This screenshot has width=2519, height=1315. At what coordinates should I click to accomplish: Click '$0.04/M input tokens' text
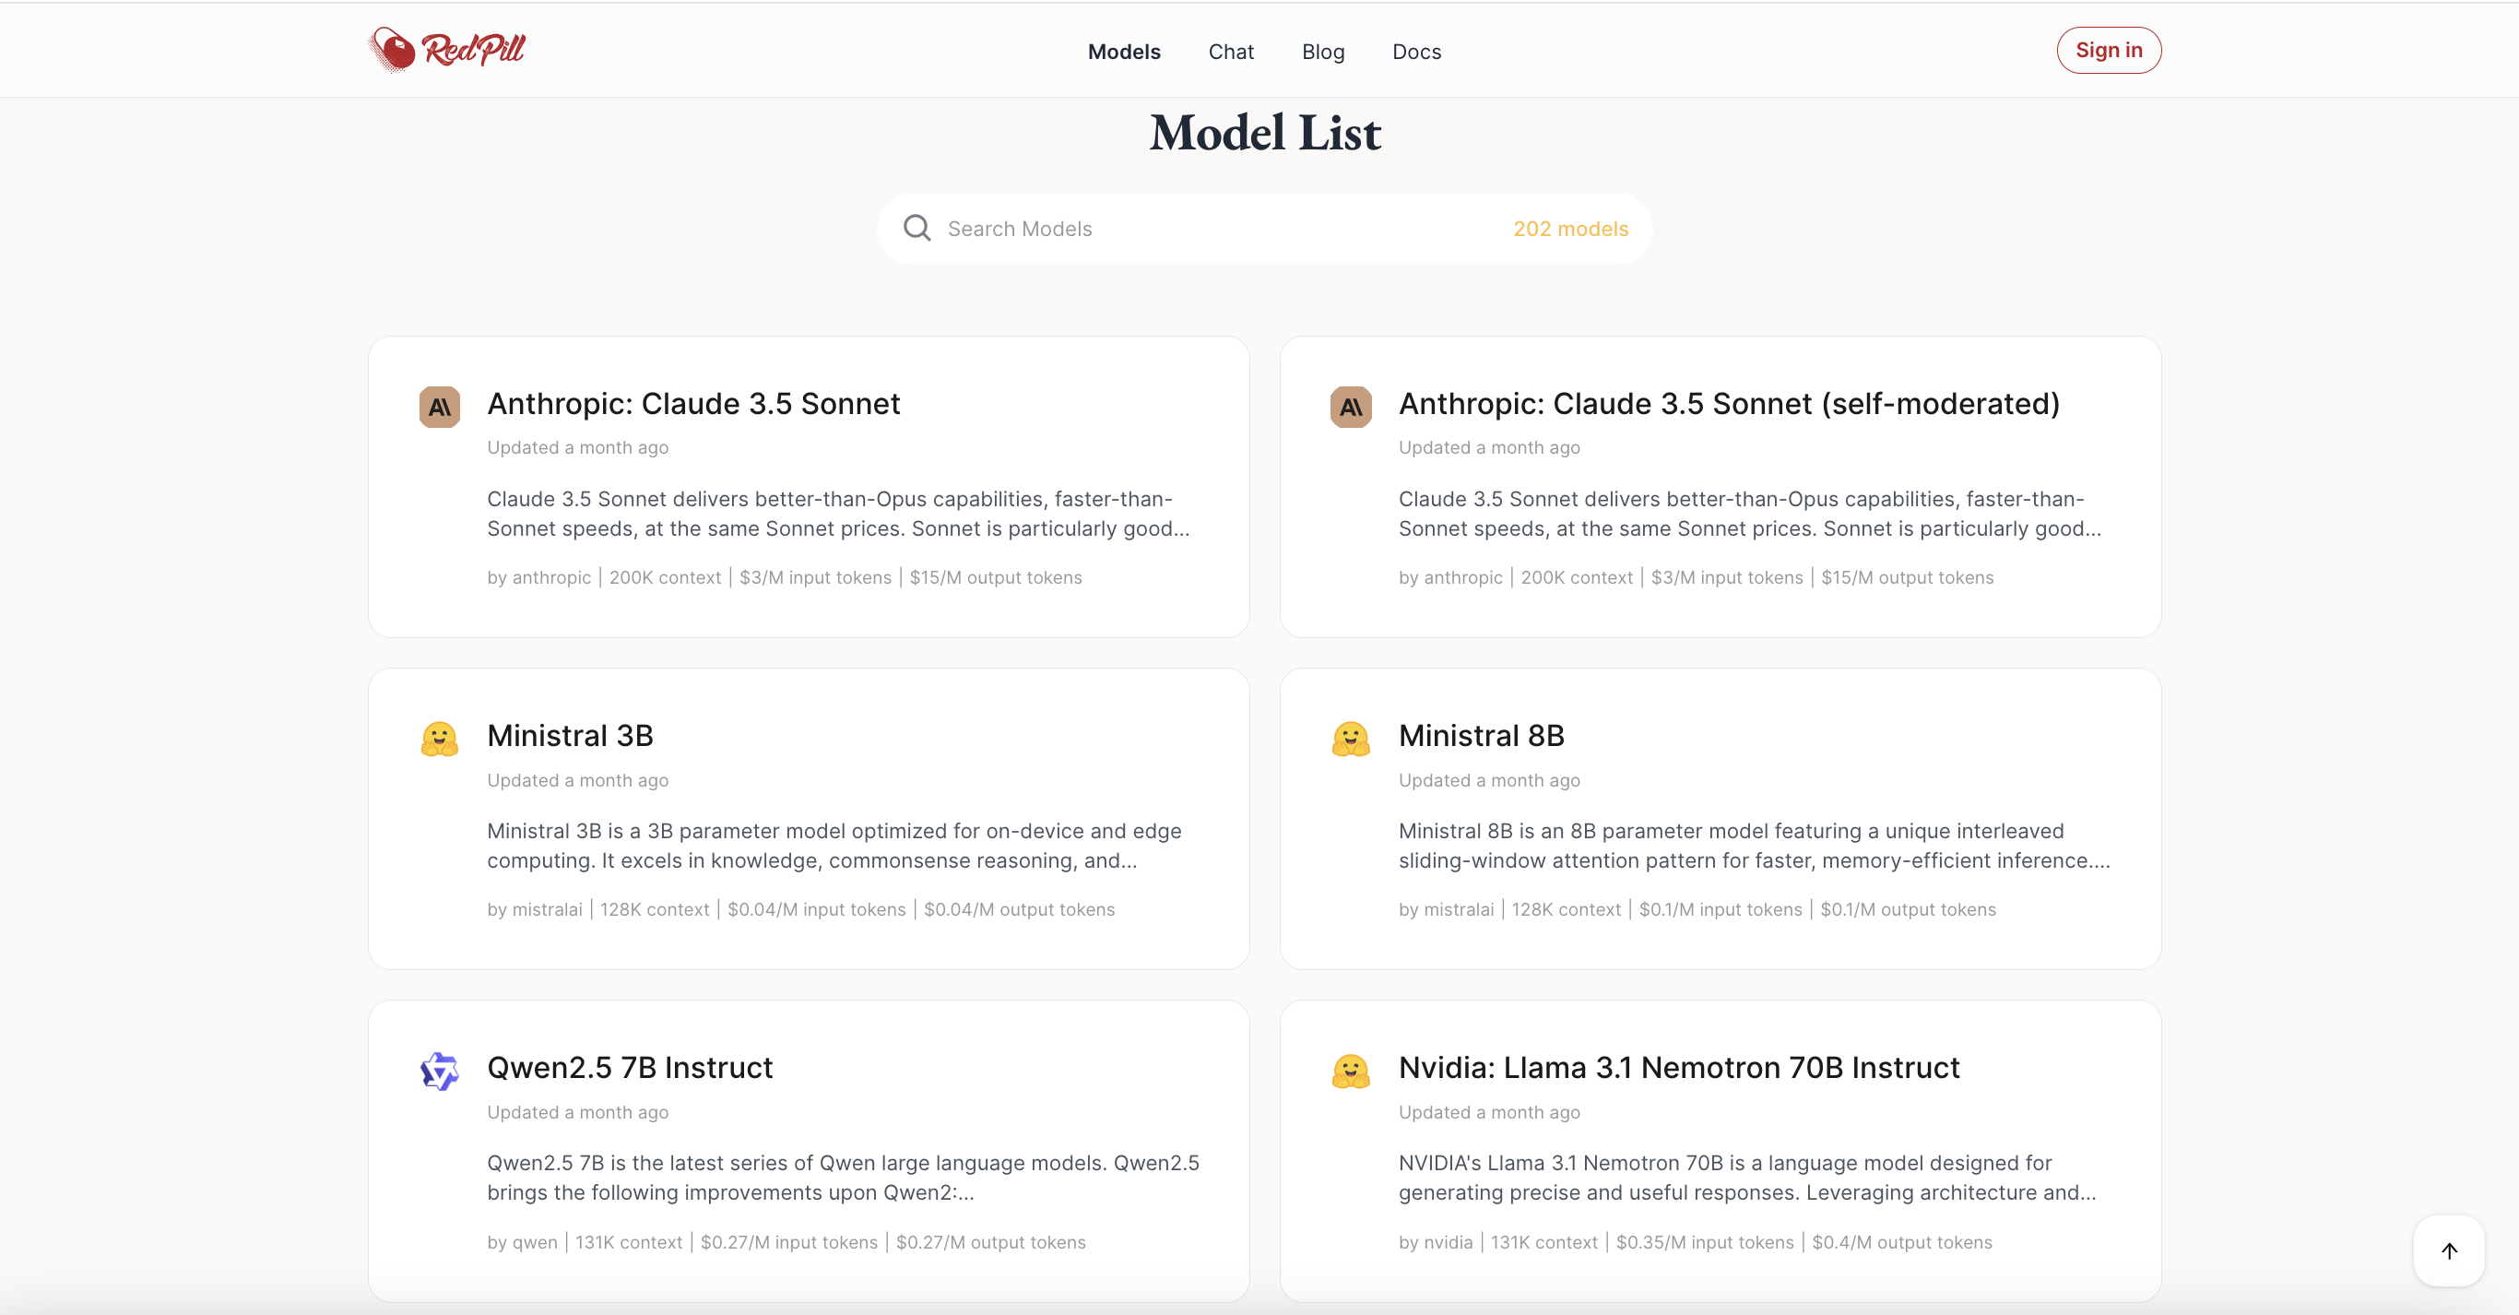[817, 909]
